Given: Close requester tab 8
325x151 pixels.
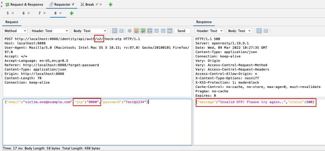Looking at the screenshot, I should pyautogui.click(x=60, y=13).
